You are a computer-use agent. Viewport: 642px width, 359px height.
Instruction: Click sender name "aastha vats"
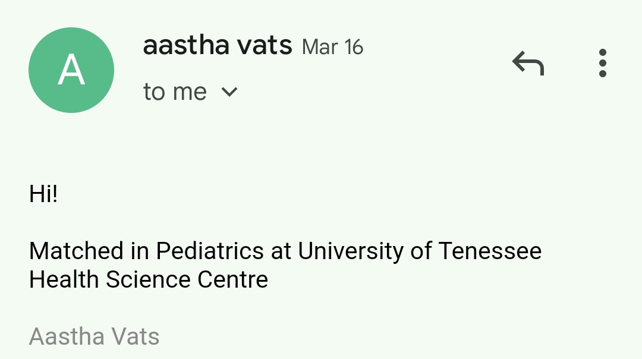click(x=218, y=46)
